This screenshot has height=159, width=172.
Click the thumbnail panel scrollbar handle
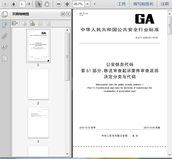pyautogui.click(x=67, y=57)
